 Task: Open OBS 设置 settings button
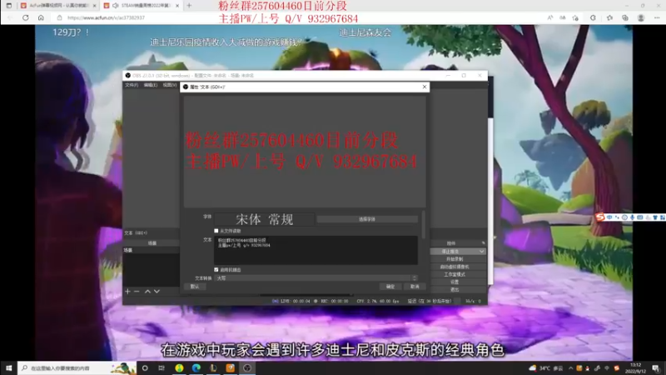coord(457,282)
